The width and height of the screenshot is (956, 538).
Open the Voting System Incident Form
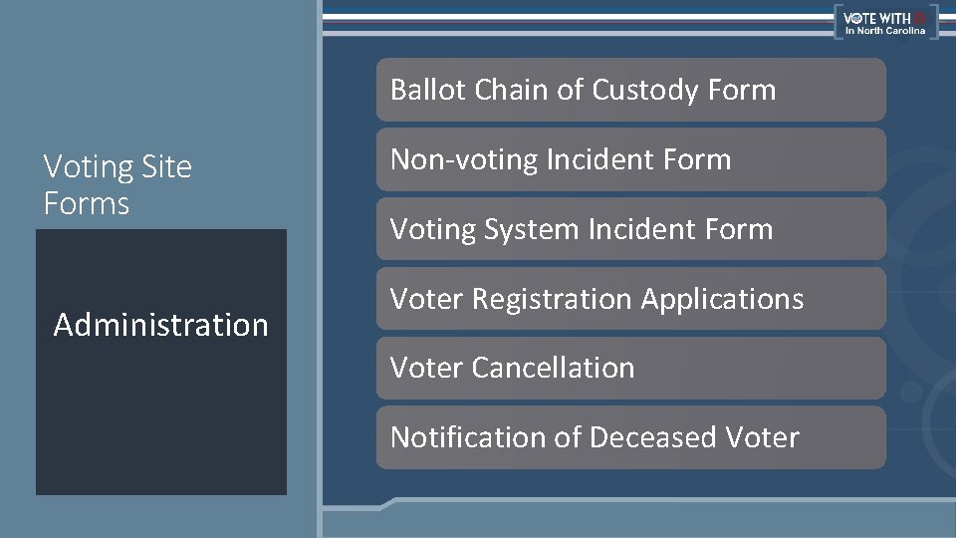(630, 229)
